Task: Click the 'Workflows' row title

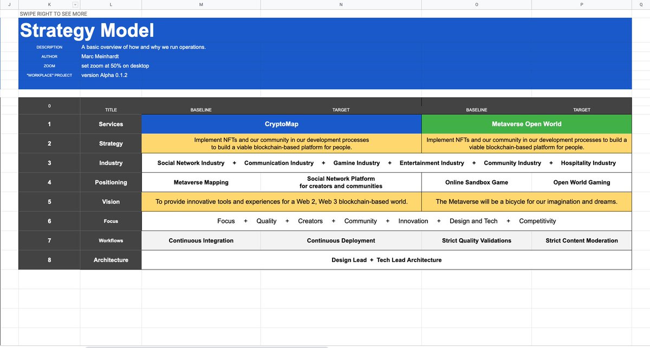Action: click(x=111, y=240)
